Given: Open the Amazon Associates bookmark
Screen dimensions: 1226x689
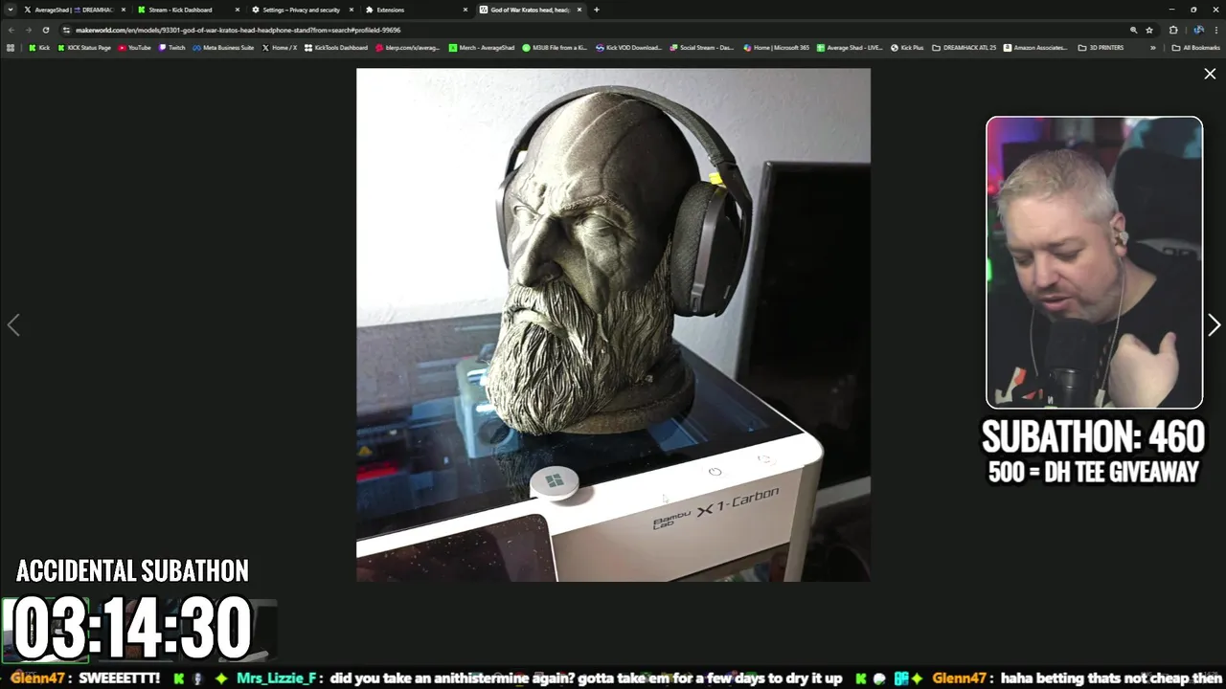Looking at the screenshot, I should [1036, 47].
